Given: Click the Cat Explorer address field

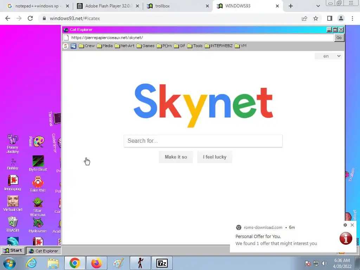Looking at the screenshot, I should click(x=198, y=38).
